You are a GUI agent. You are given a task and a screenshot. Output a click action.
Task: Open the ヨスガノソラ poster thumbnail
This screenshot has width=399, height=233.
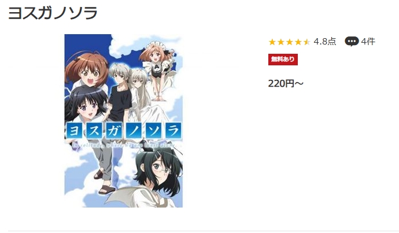click(x=123, y=121)
